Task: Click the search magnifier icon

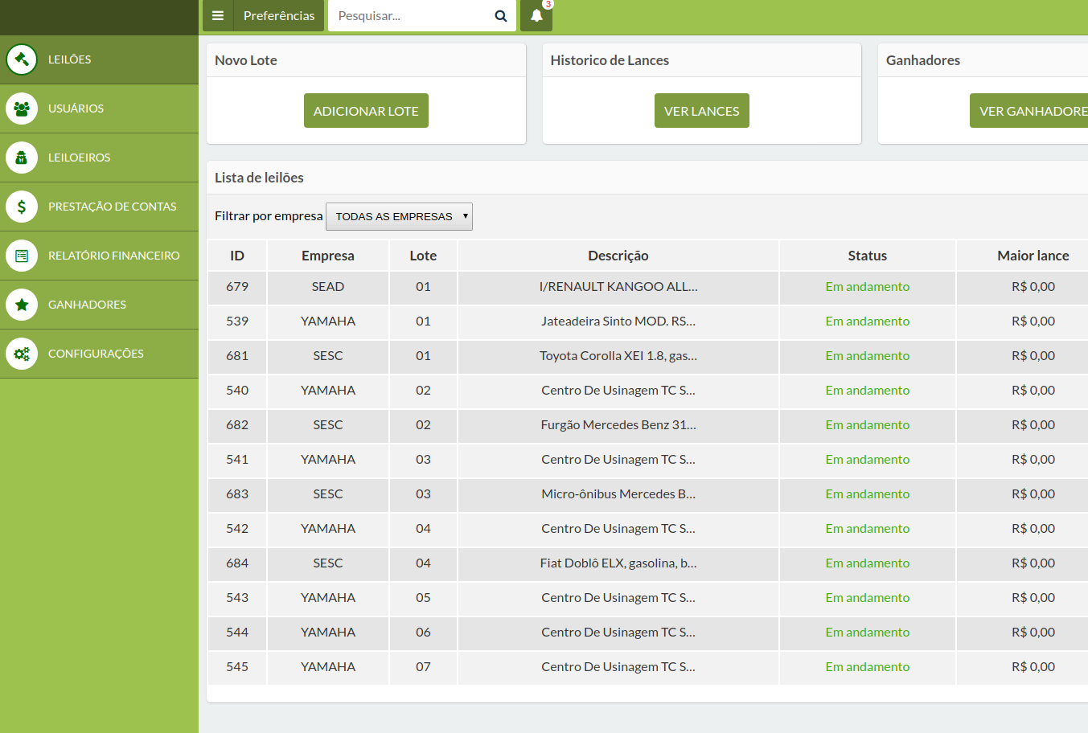Action: pyautogui.click(x=501, y=16)
